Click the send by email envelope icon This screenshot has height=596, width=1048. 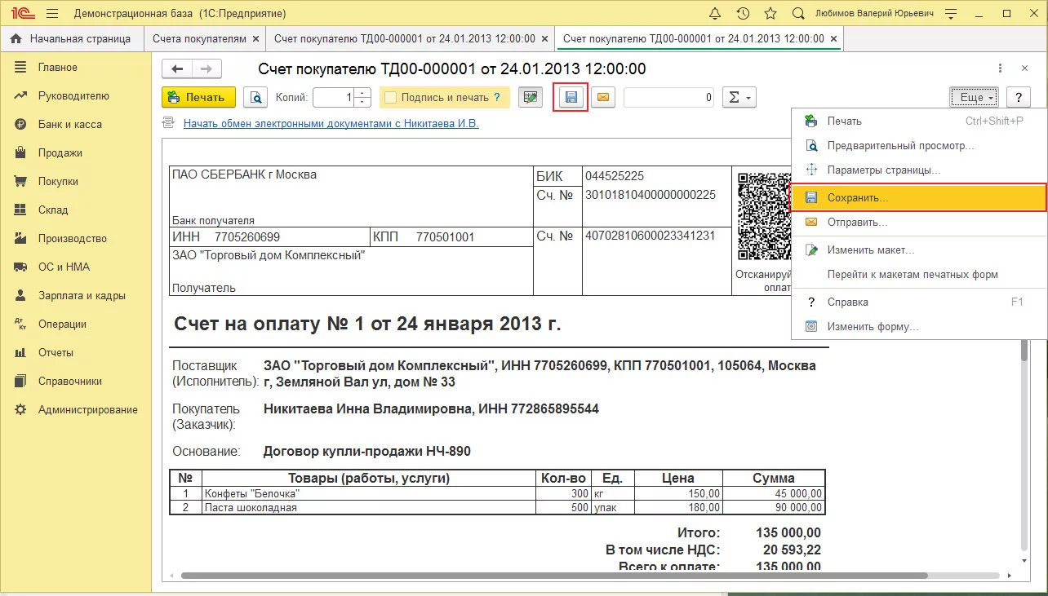(603, 98)
